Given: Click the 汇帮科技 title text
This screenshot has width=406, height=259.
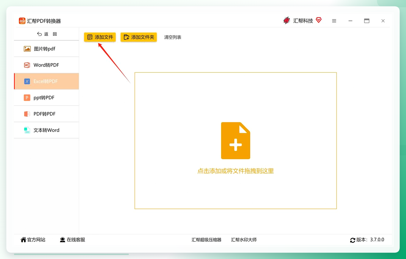Looking at the screenshot, I should coord(303,21).
